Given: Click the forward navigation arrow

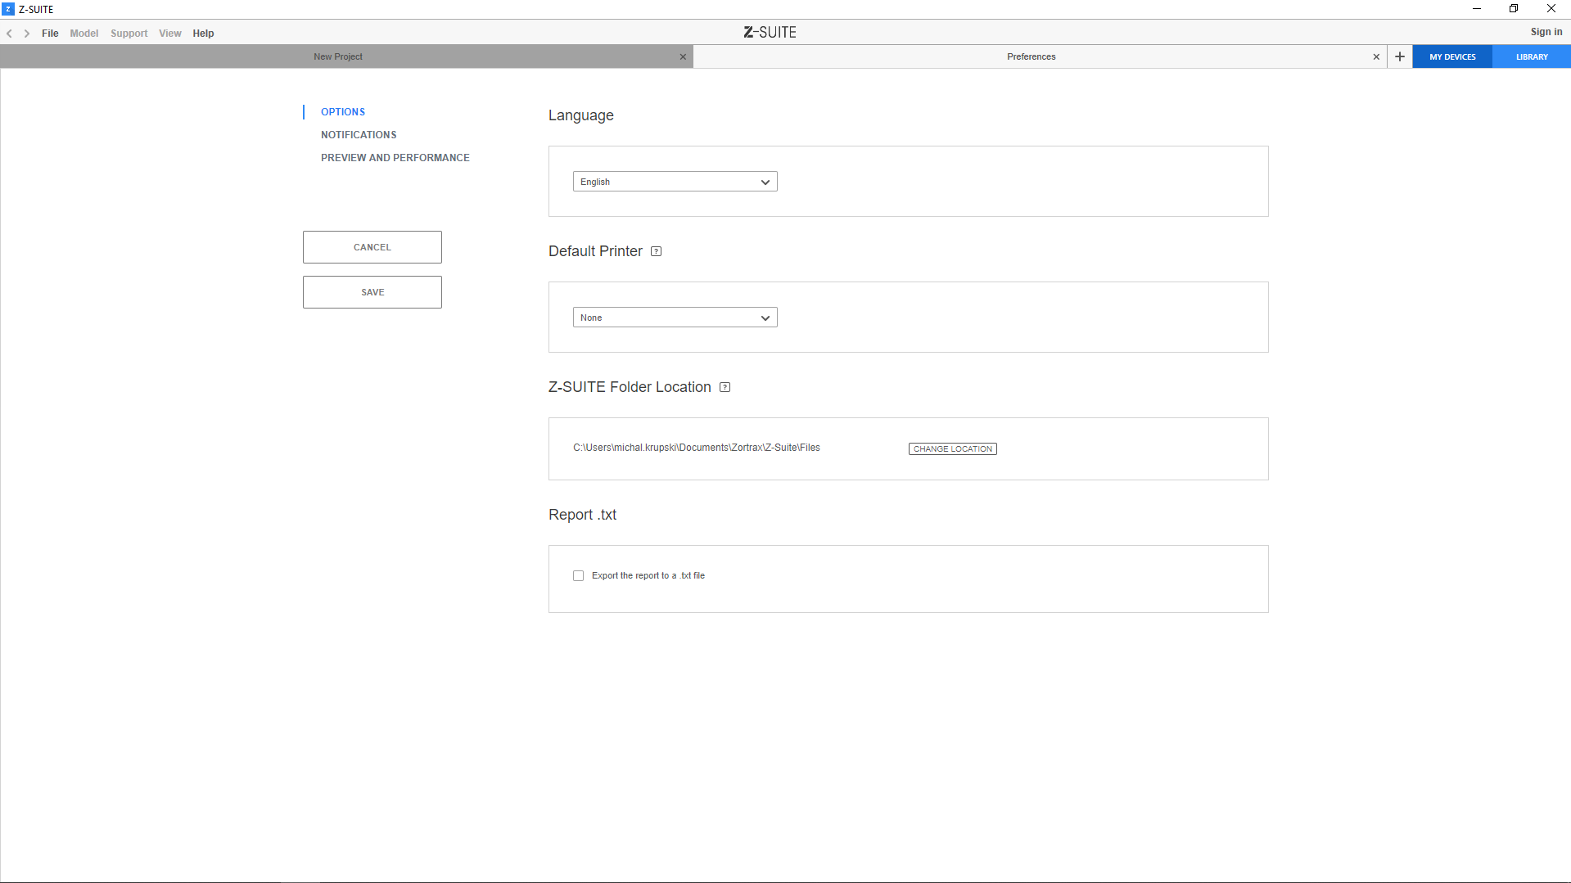Looking at the screenshot, I should (27, 34).
